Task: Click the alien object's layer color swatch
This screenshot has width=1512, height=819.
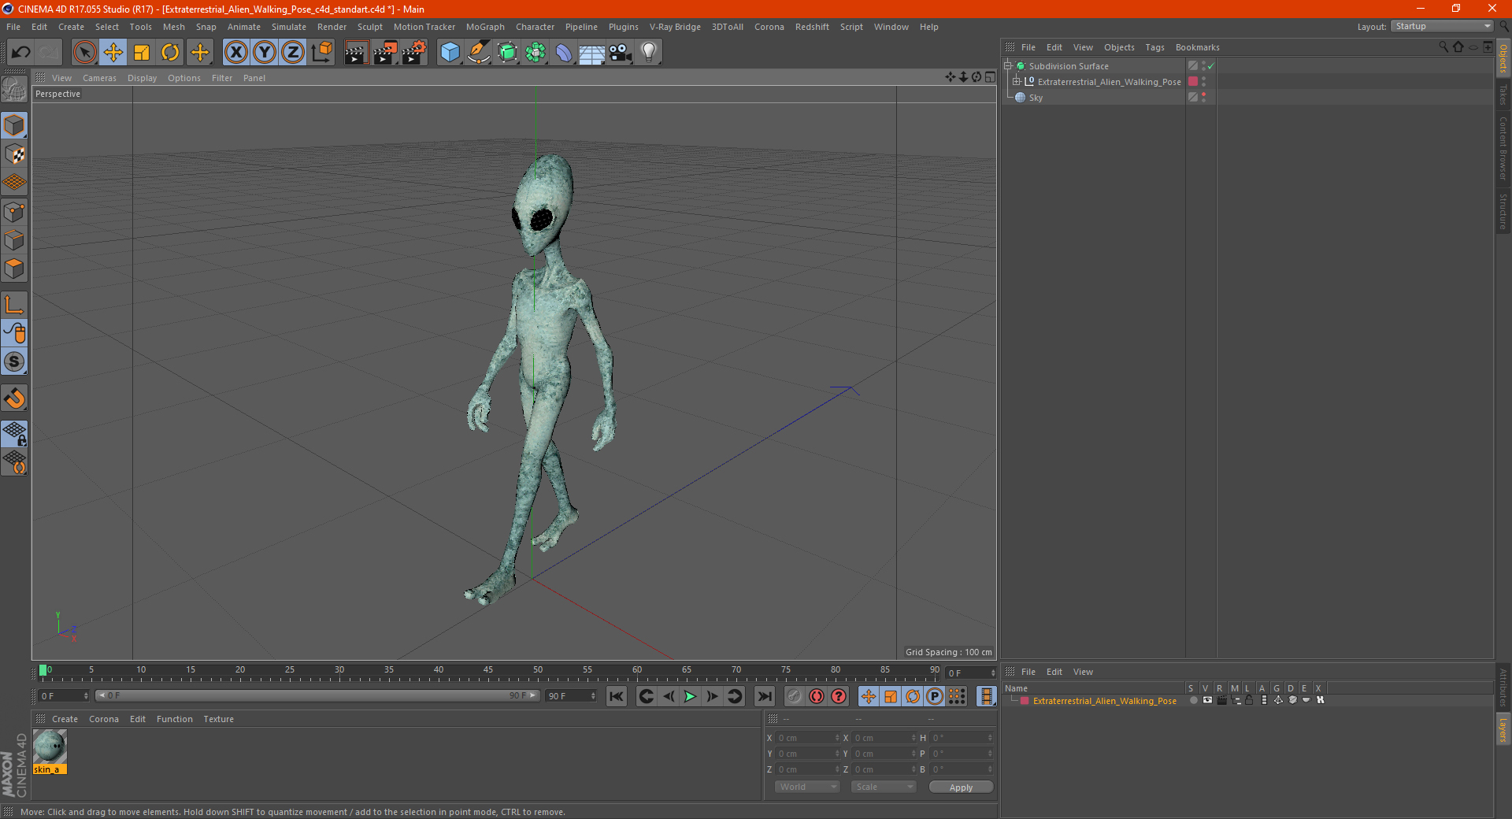Action: pyautogui.click(x=1193, y=81)
